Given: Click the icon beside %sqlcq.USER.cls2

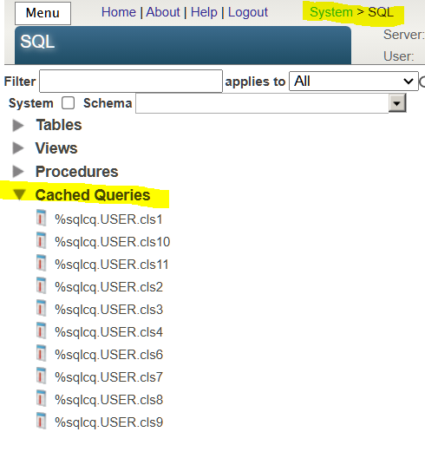Looking at the screenshot, I should (41, 285).
